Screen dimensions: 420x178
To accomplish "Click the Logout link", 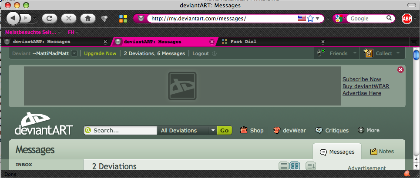I will click(201, 53).
